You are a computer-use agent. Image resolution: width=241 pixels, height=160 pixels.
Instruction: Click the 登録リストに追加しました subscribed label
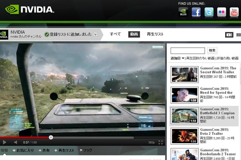click(x=71, y=34)
